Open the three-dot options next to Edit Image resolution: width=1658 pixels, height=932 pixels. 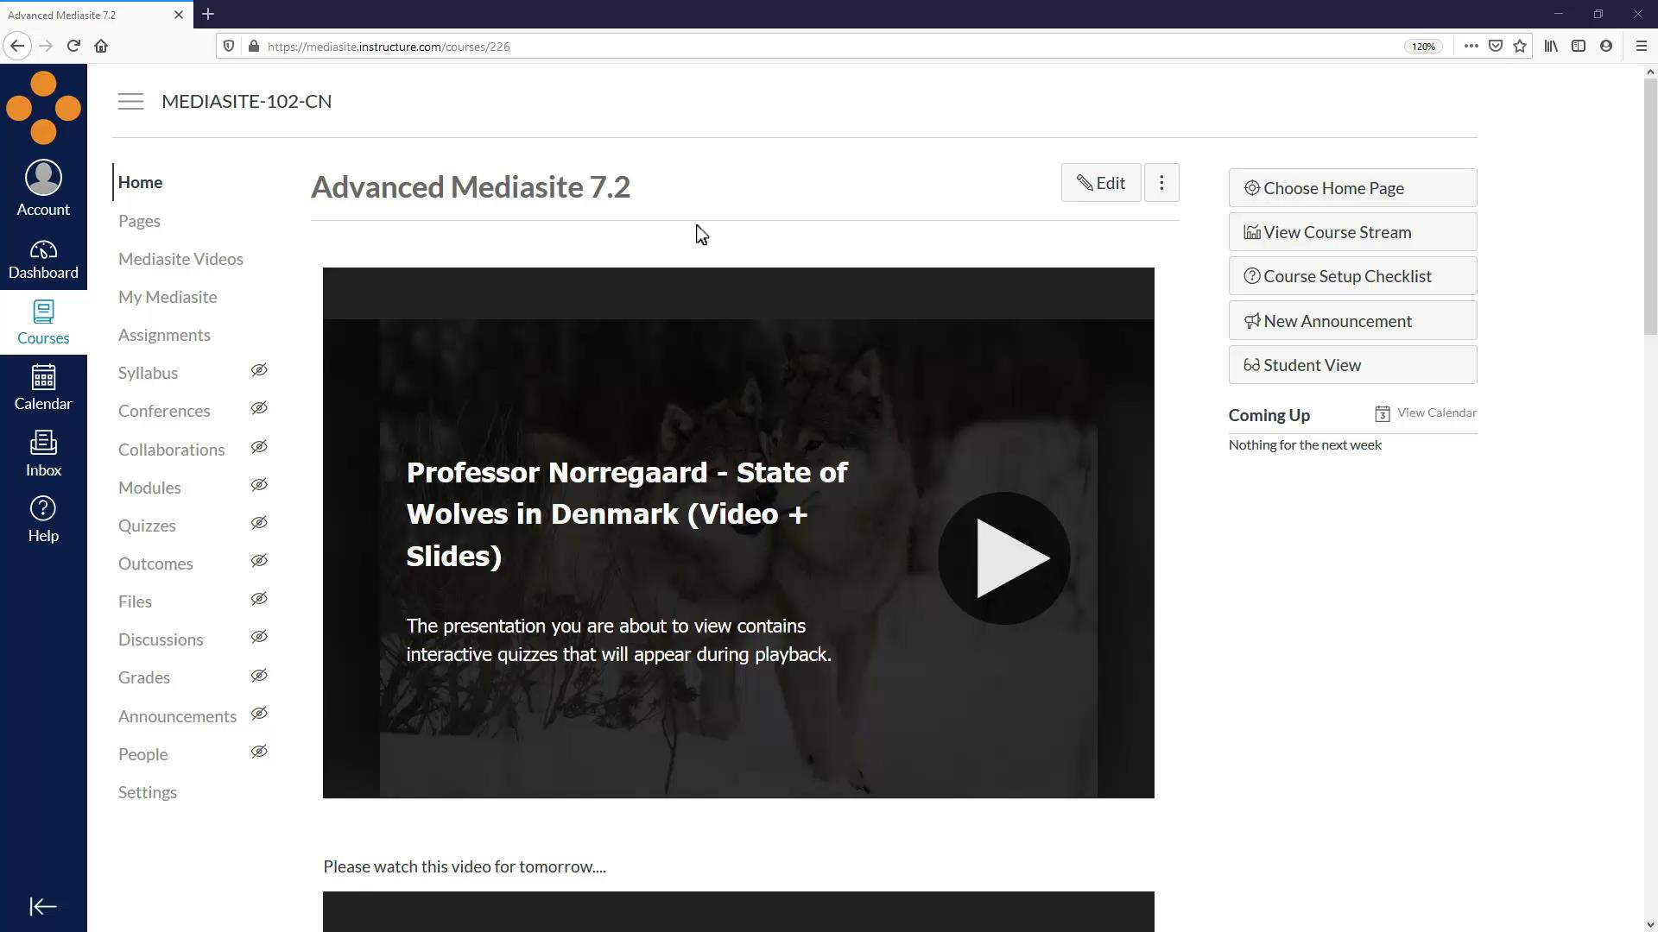[1161, 183]
